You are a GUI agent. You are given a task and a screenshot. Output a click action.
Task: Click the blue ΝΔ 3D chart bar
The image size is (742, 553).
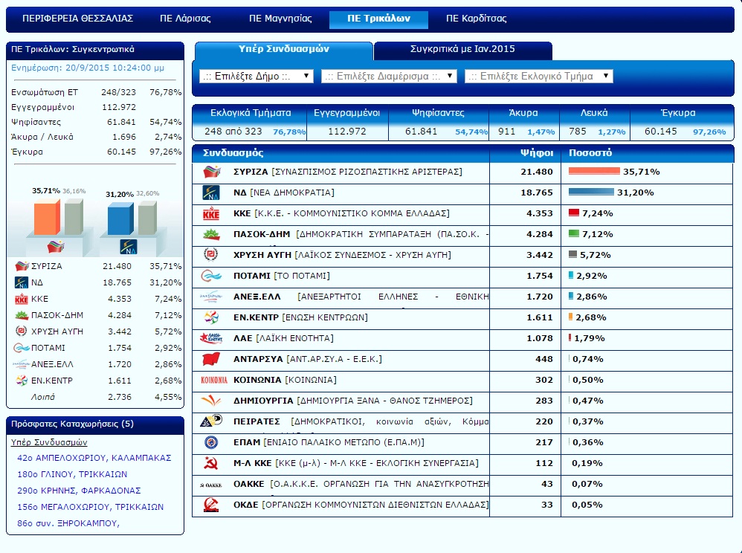(x=120, y=218)
